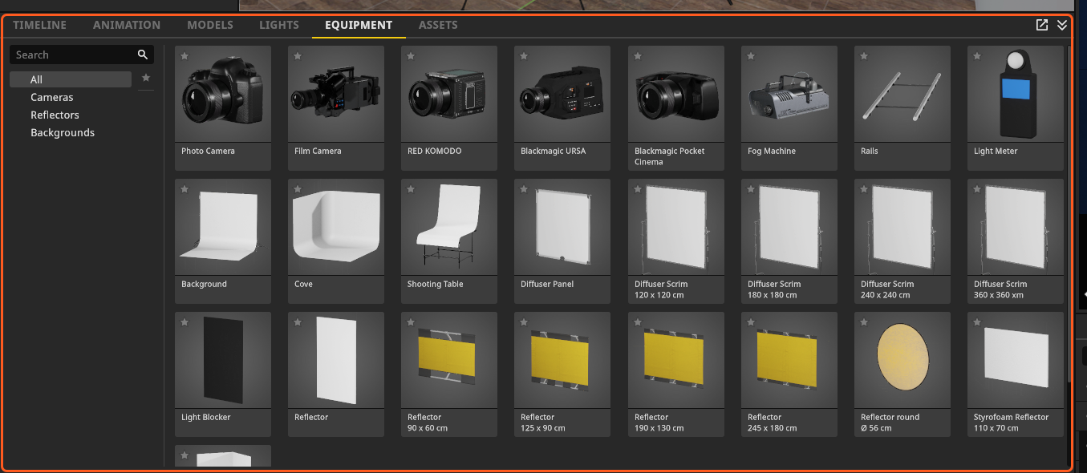Select the Reflector 90 x 60 cm
Viewport: 1087px width, 473px height.
[449, 374]
